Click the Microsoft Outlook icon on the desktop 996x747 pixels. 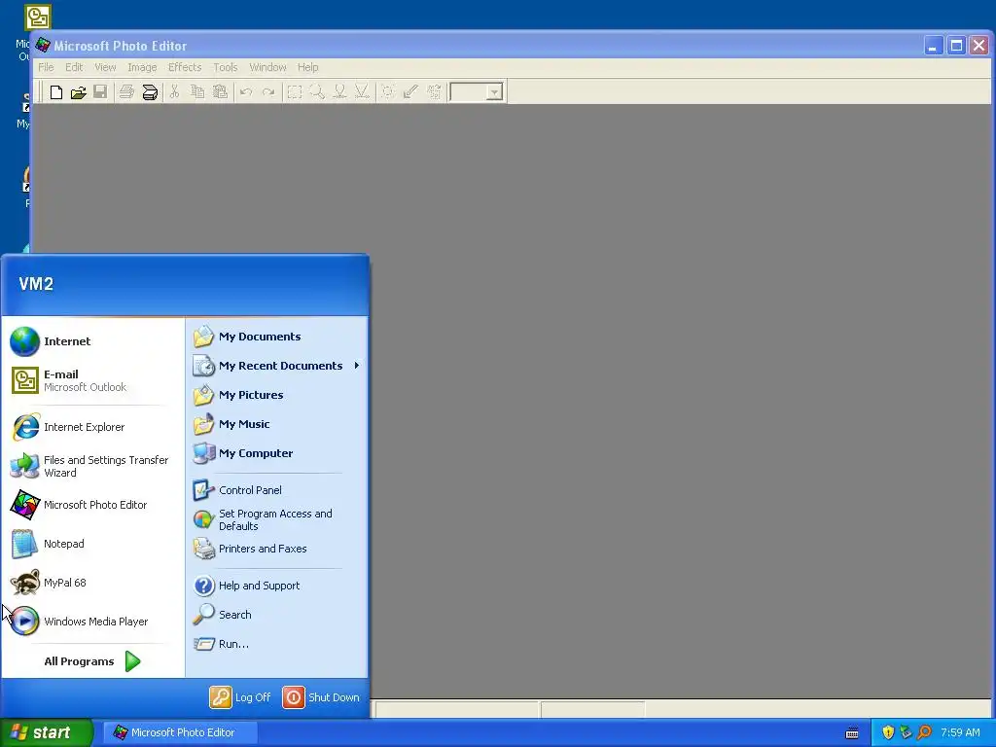tap(38, 18)
